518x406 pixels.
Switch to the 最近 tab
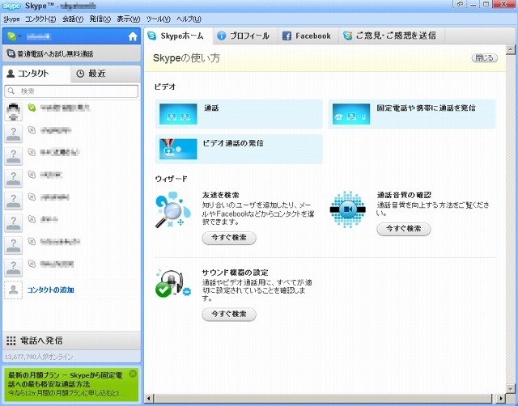(106, 74)
